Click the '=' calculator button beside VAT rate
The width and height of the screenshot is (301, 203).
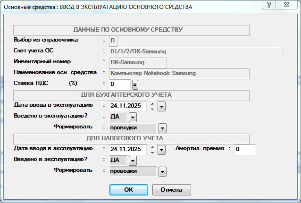[x=135, y=85]
